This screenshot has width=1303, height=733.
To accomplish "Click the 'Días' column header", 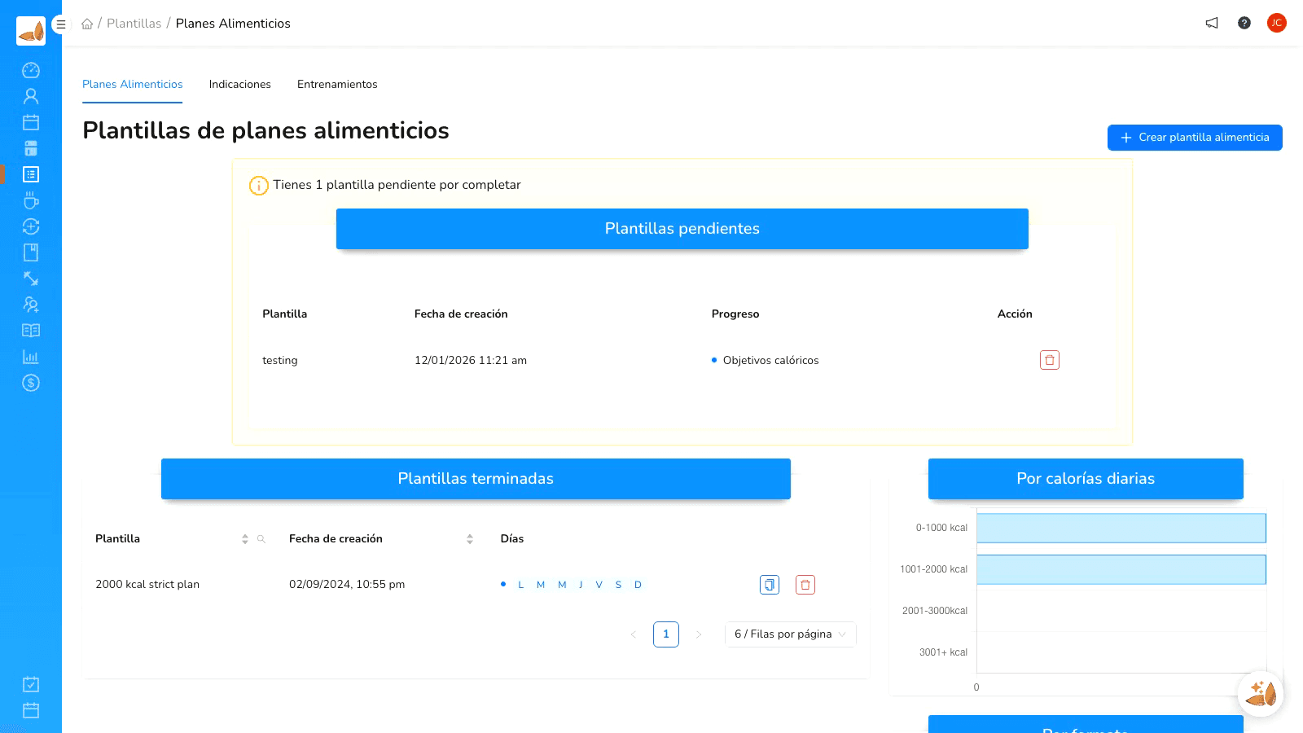I will tap(512, 539).
